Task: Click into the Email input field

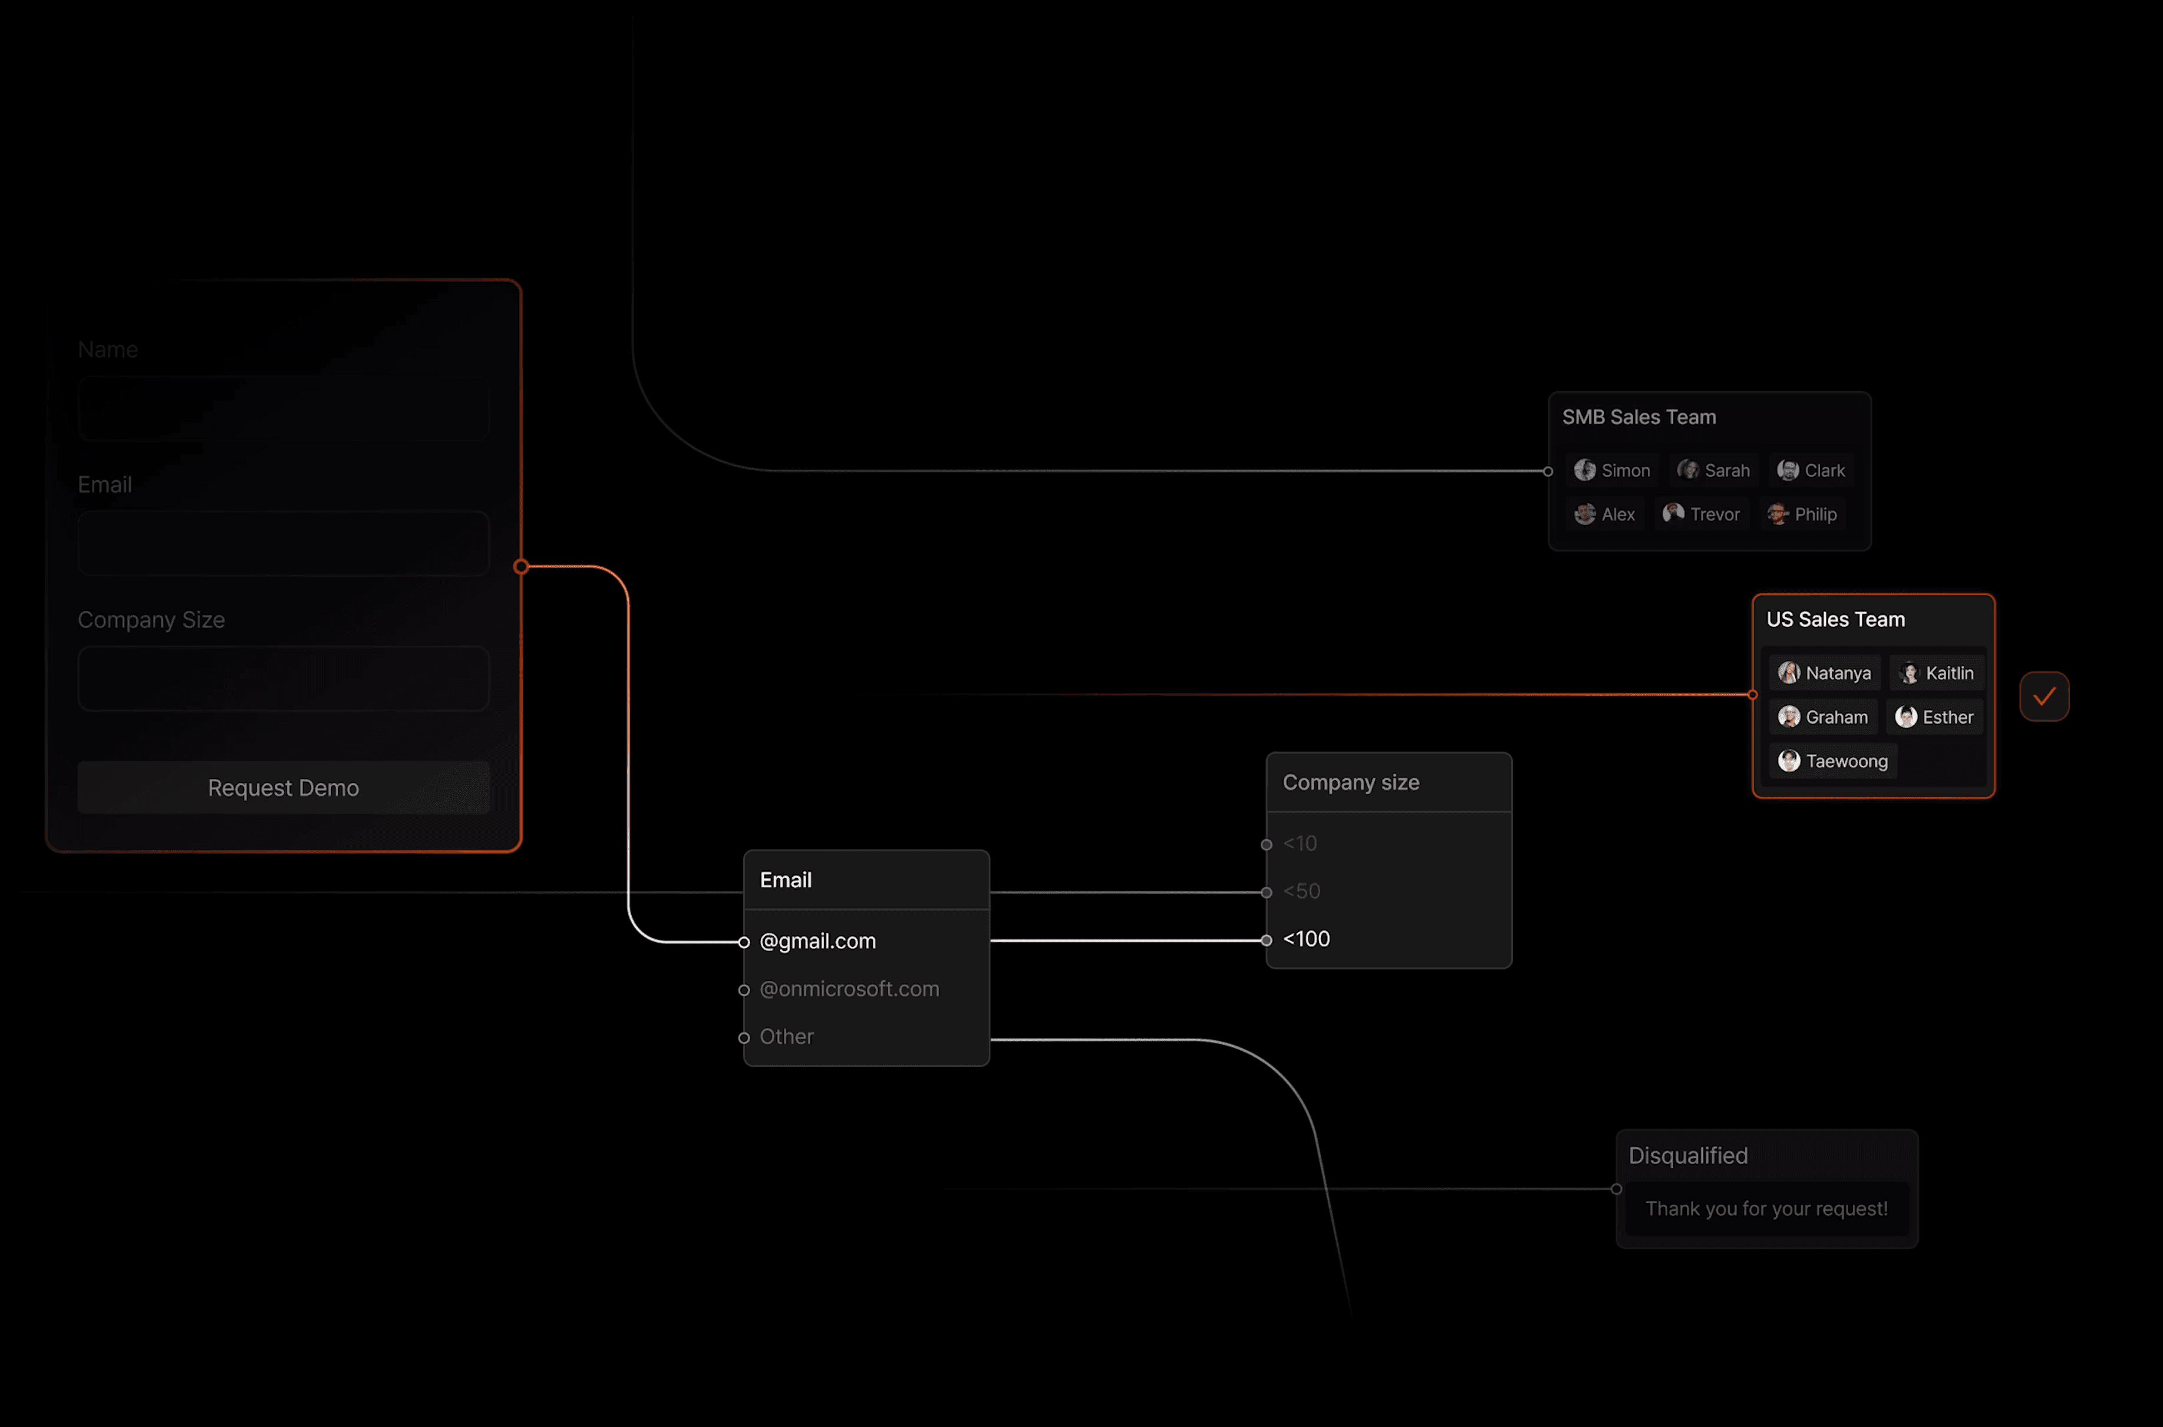Action: click(283, 543)
